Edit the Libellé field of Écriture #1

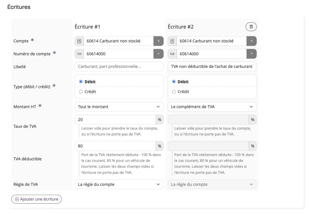[x=119, y=66]
